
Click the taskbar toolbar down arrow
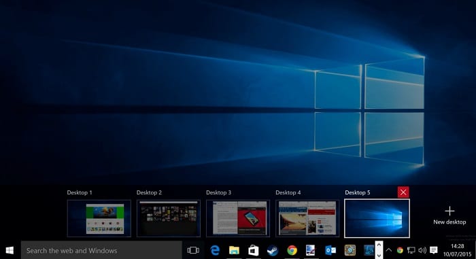pyautogui.click(x=379, y=256)
